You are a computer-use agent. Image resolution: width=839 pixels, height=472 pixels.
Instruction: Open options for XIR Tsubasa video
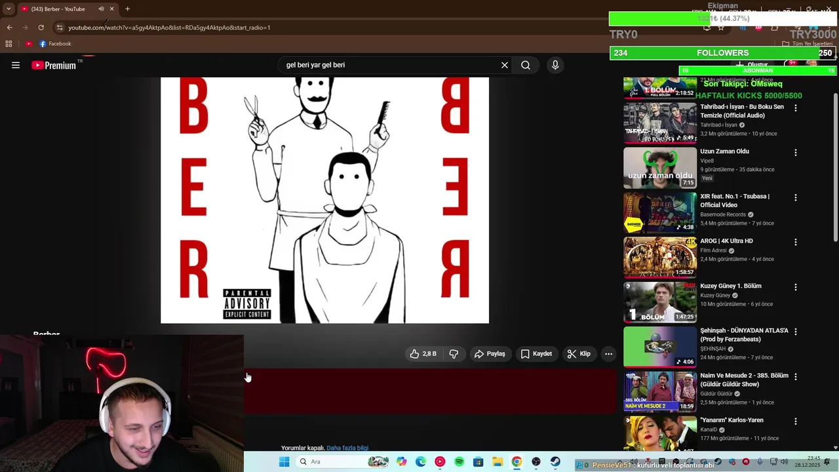click(796, 197)
